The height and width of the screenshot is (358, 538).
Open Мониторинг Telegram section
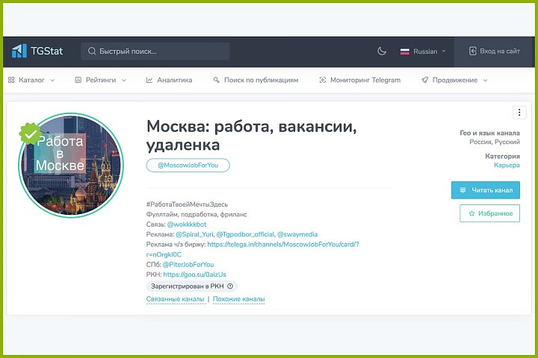(359, 80)
